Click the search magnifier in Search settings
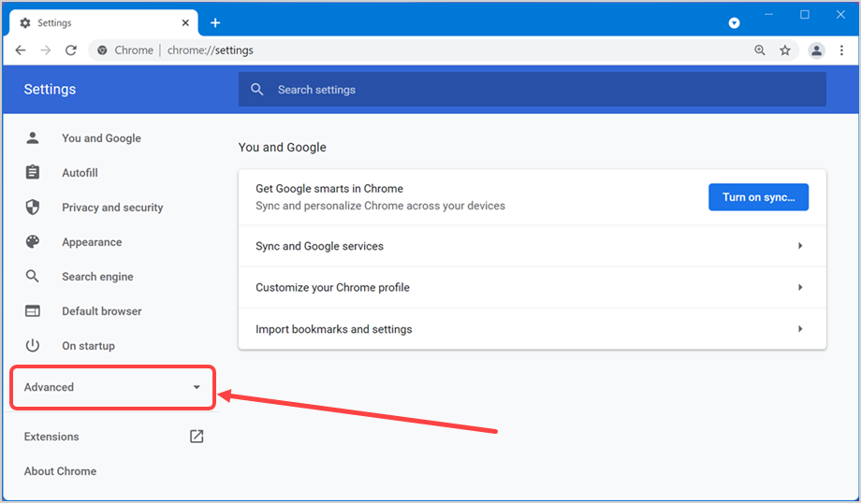 coord(257,90)
